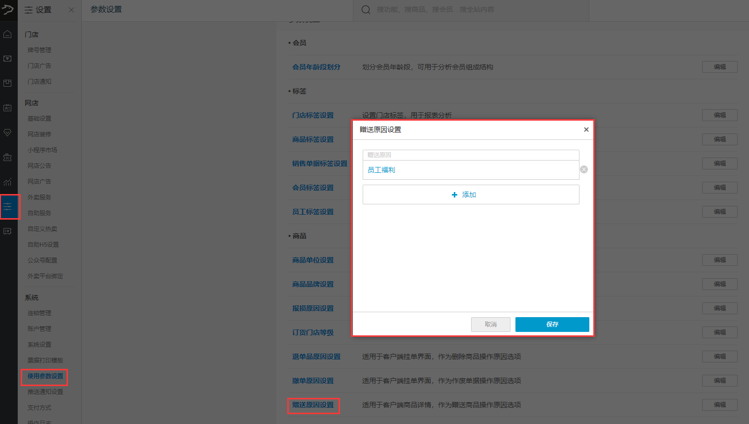Save the gift reason settings with 保存
Viewport: 749px width, 424px height.
[x=552, y=325]
